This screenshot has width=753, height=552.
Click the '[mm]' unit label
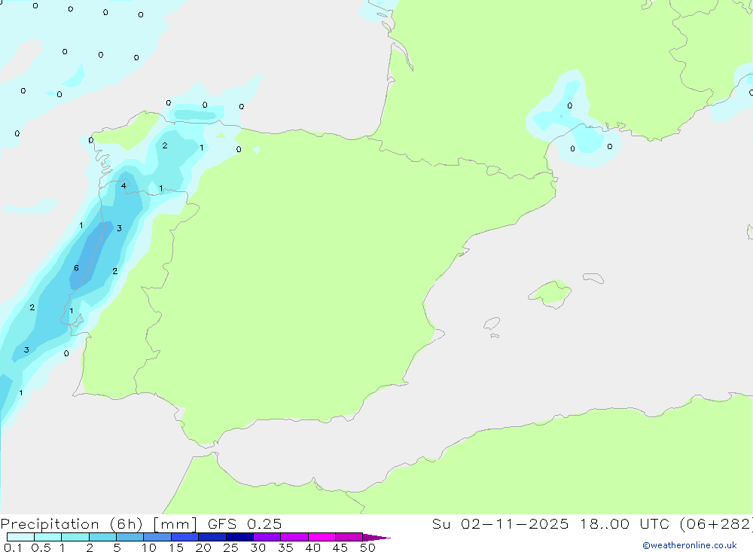(x=175, y=524)
